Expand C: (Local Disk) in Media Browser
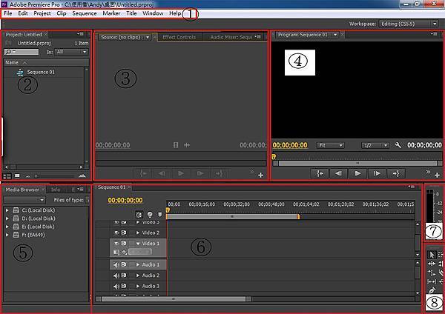This screenshot has height=314, width=445. coord(7,210)
